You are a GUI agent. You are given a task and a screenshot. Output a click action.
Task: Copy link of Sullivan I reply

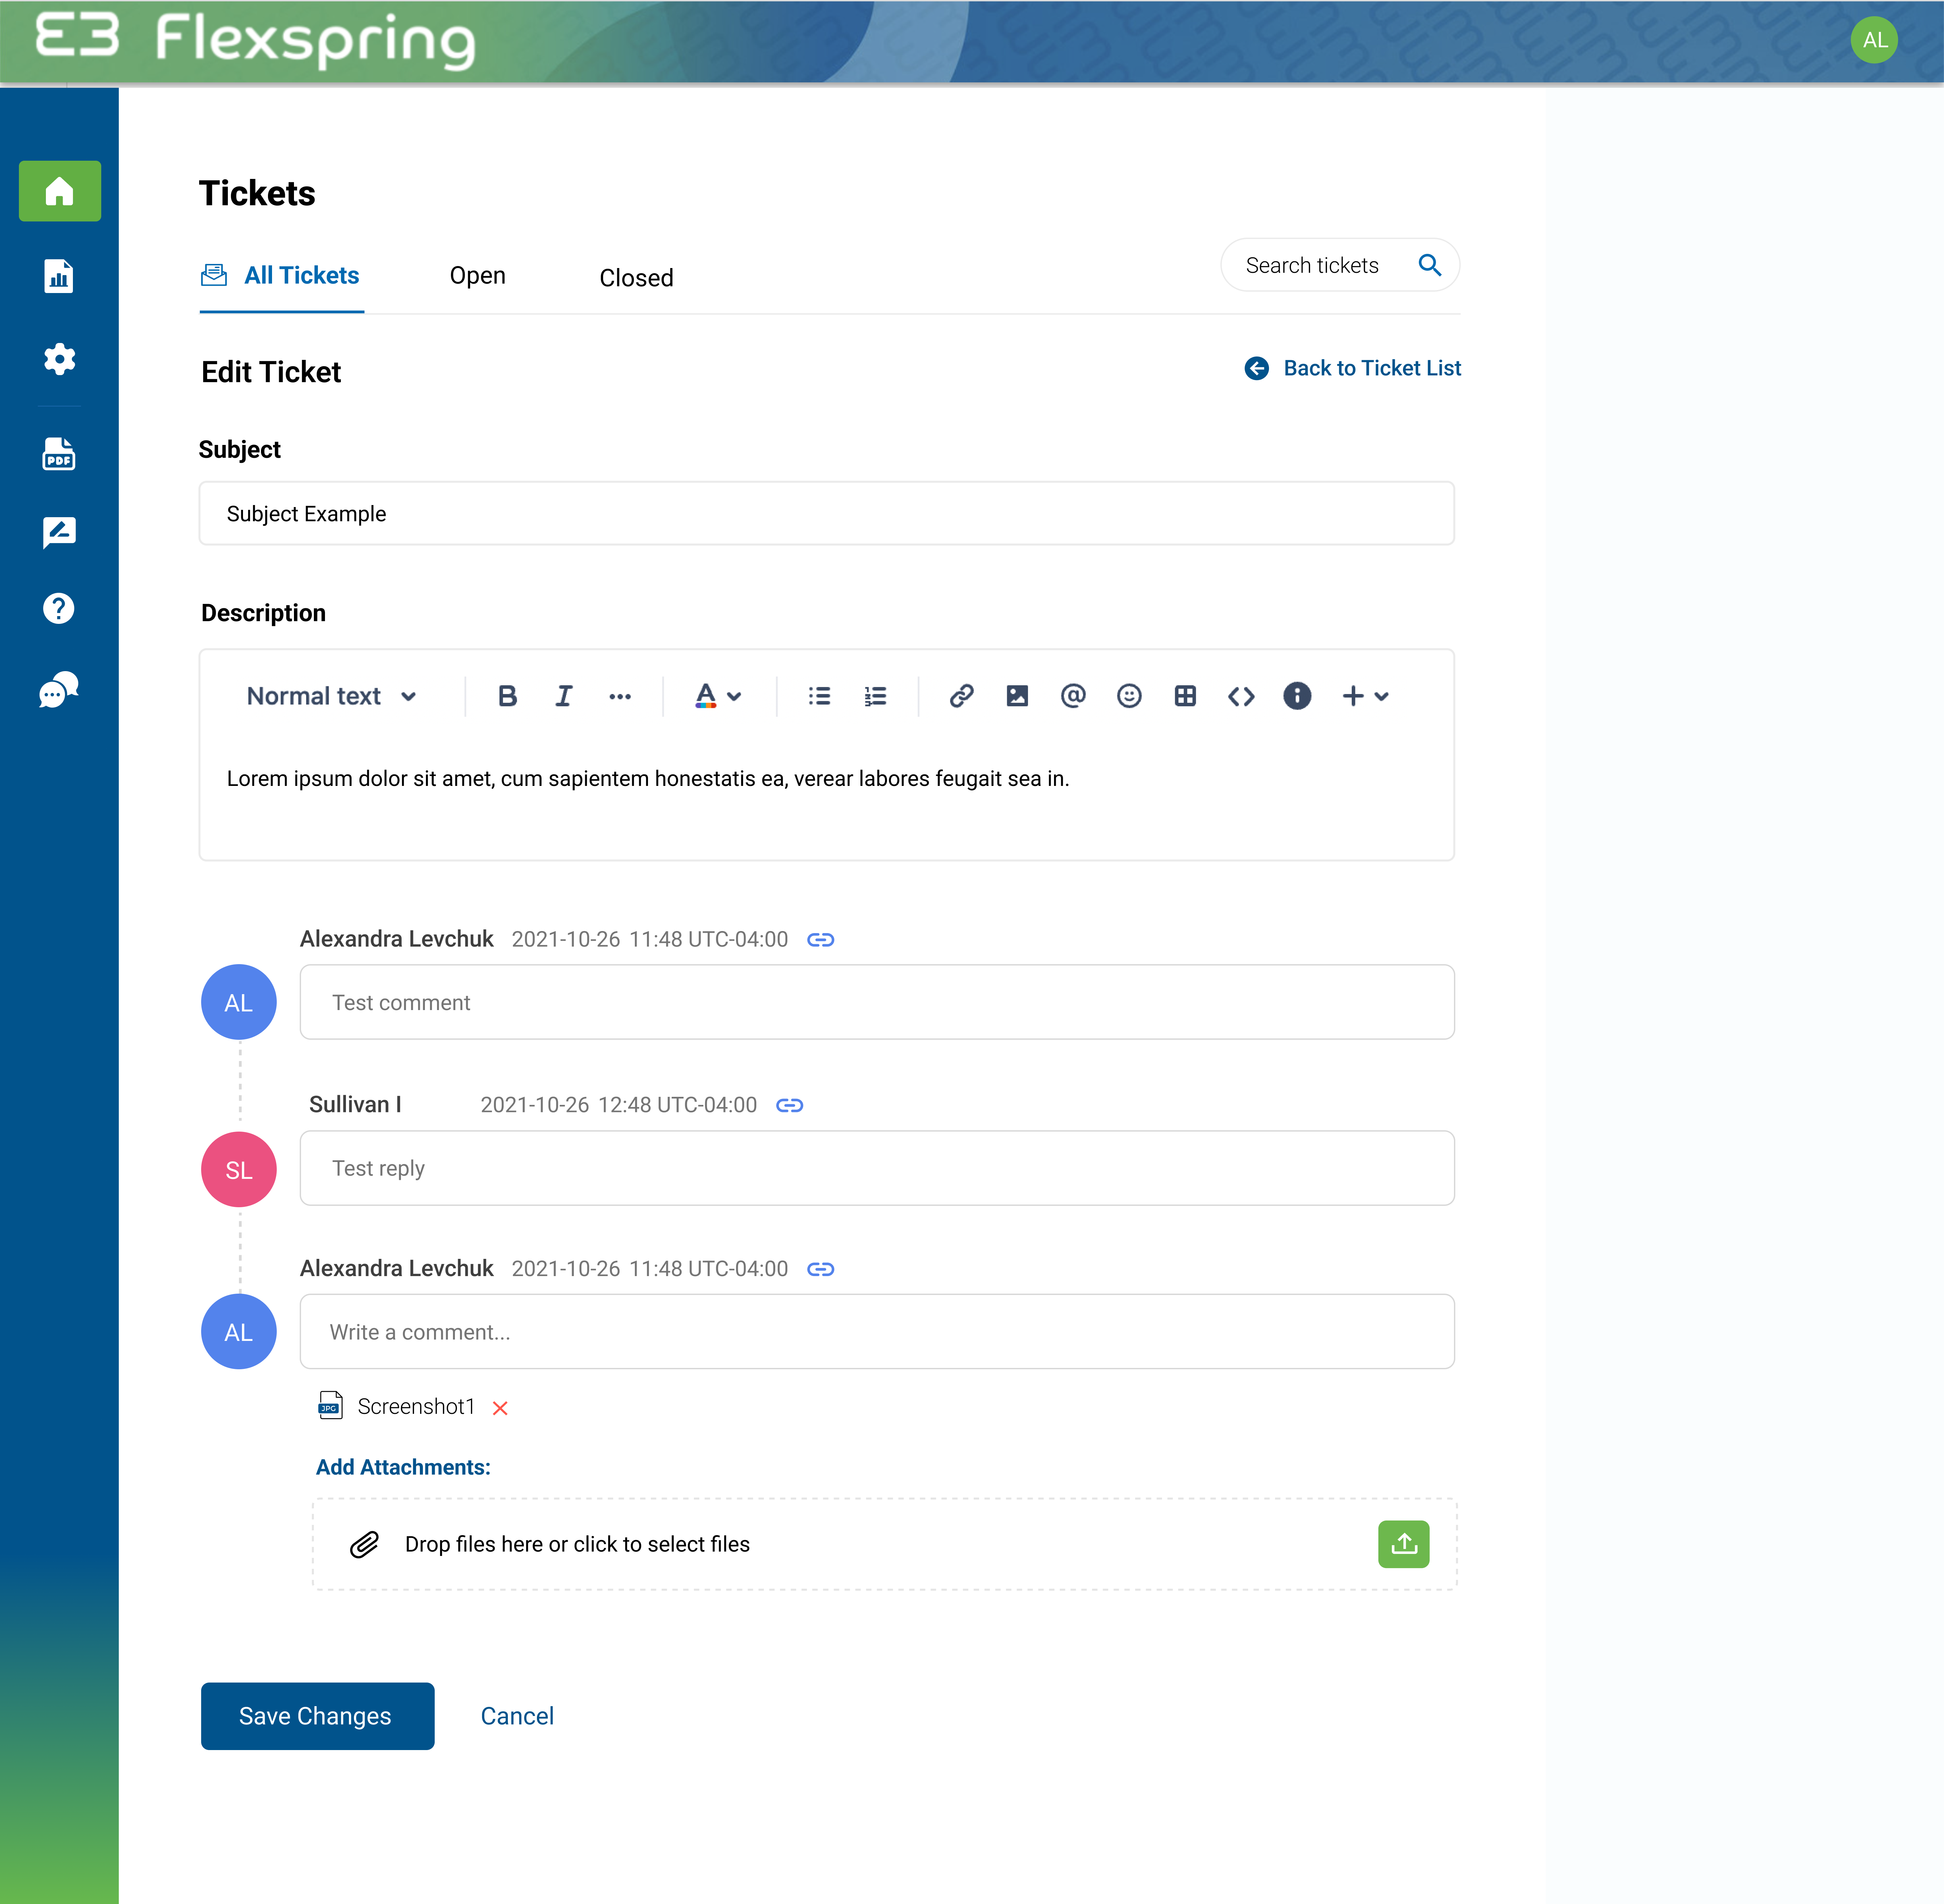pyautogui.click(x=790, y=1105)
